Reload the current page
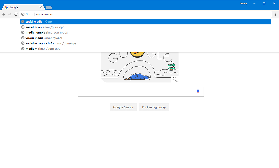Image resolution: width=279 pixels, height=168 pixels. coord(16,14)
